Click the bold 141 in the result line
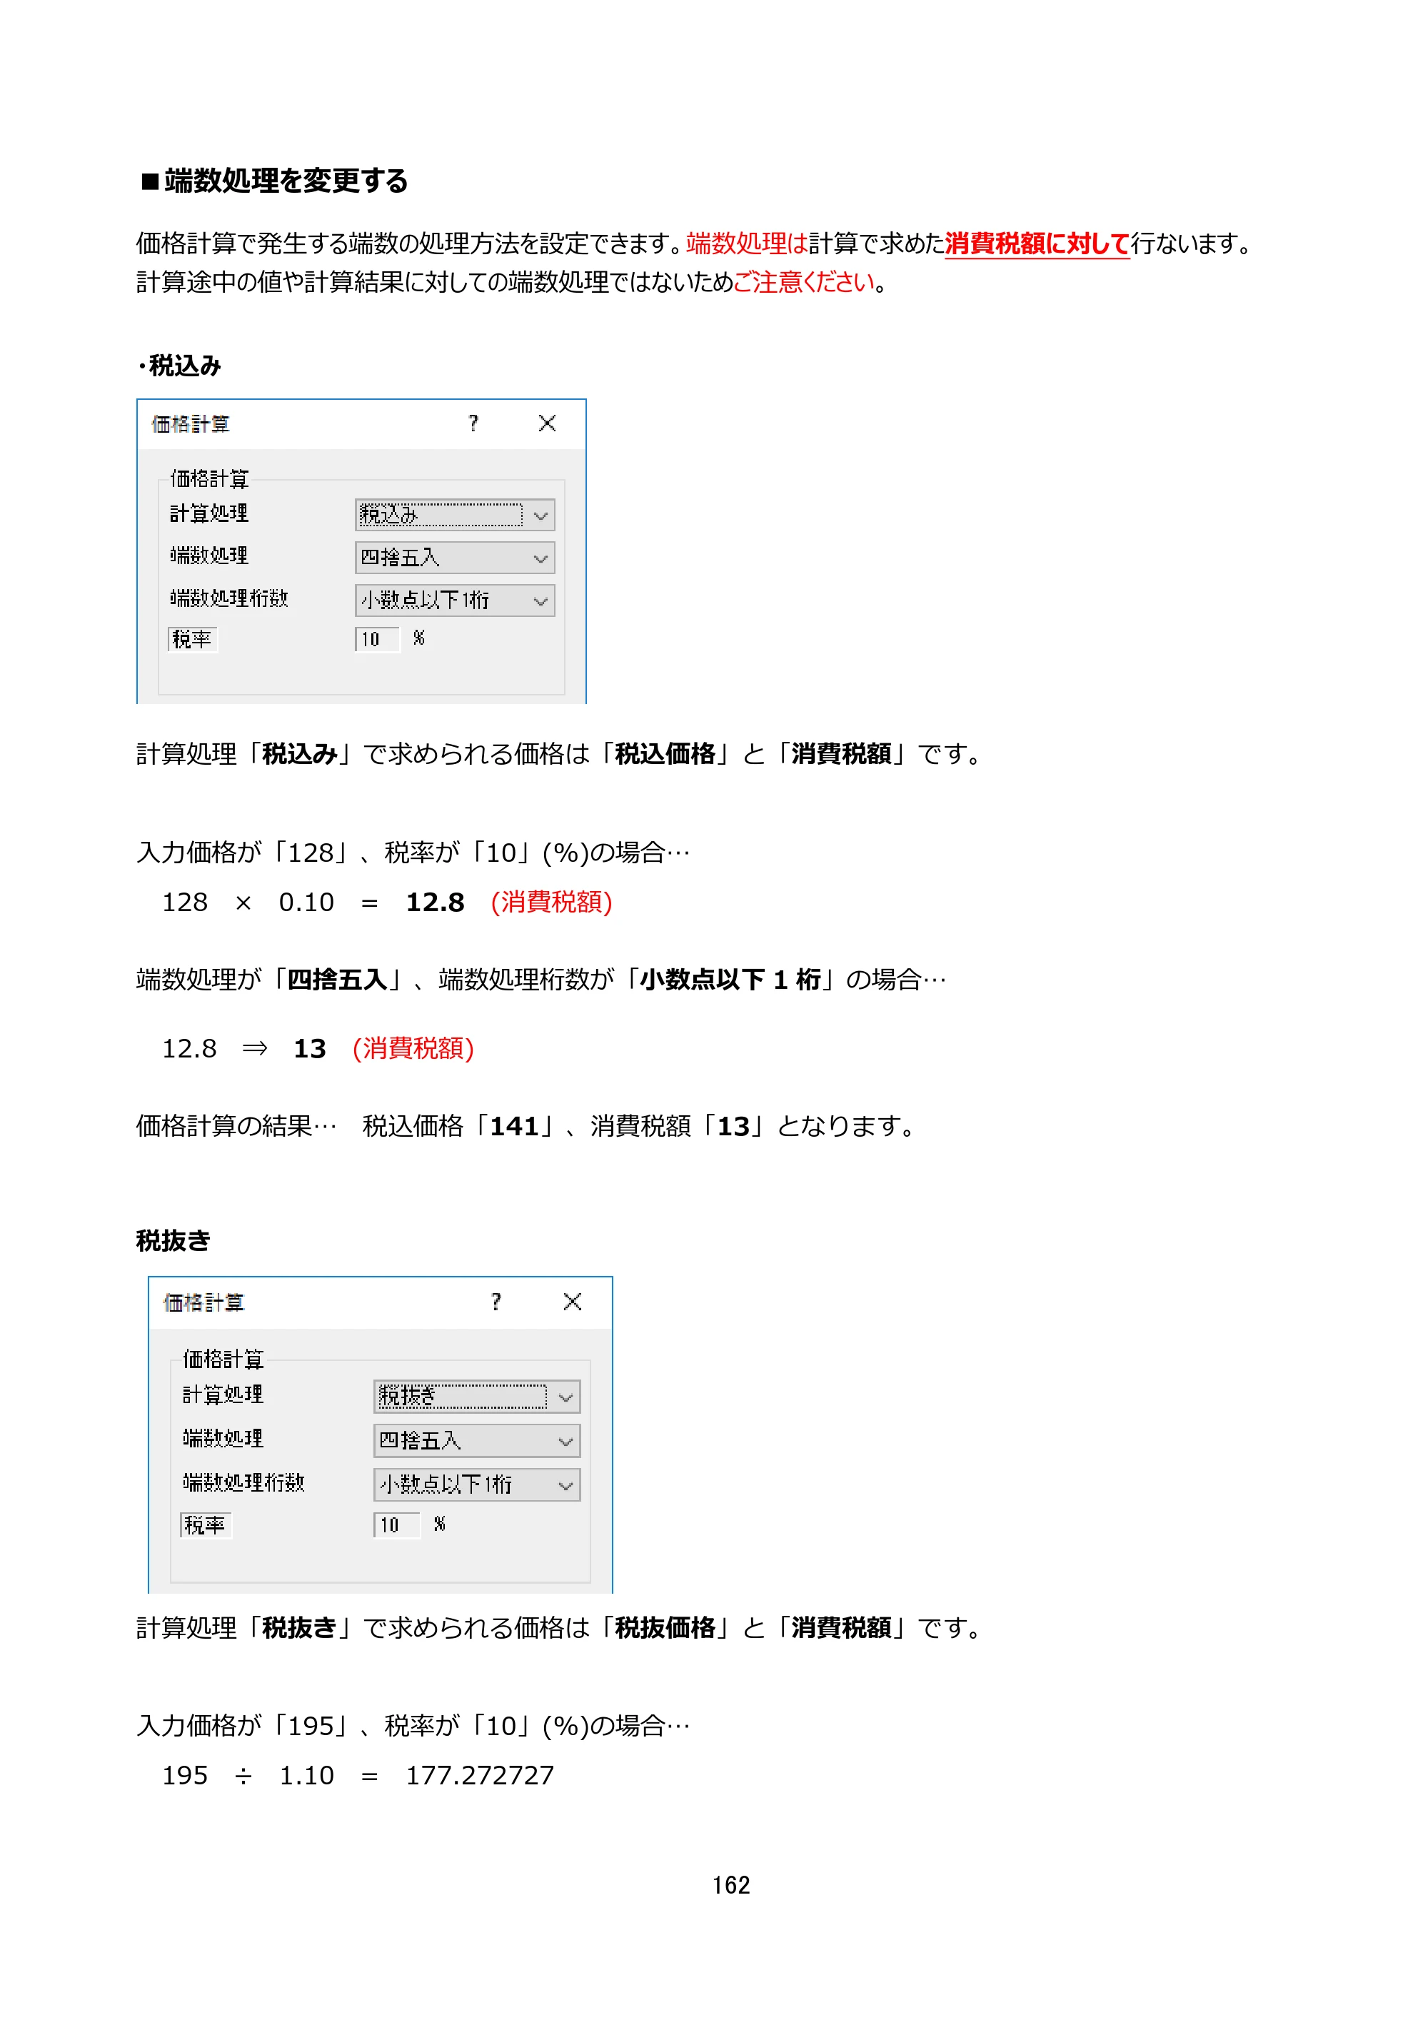 tap(514, 1126)
